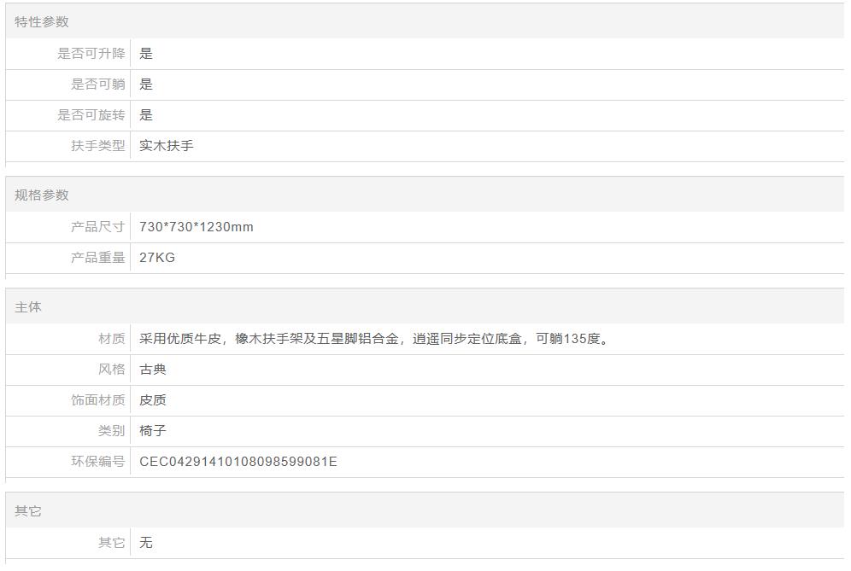Viewport: 851px width, 571px height.
Task: Select the 古典 style value
Action: [x=152, y=370]
